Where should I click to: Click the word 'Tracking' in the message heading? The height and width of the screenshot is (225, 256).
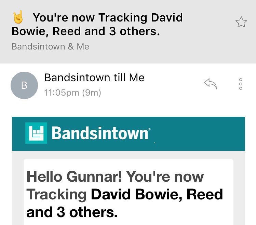point(56,195)
